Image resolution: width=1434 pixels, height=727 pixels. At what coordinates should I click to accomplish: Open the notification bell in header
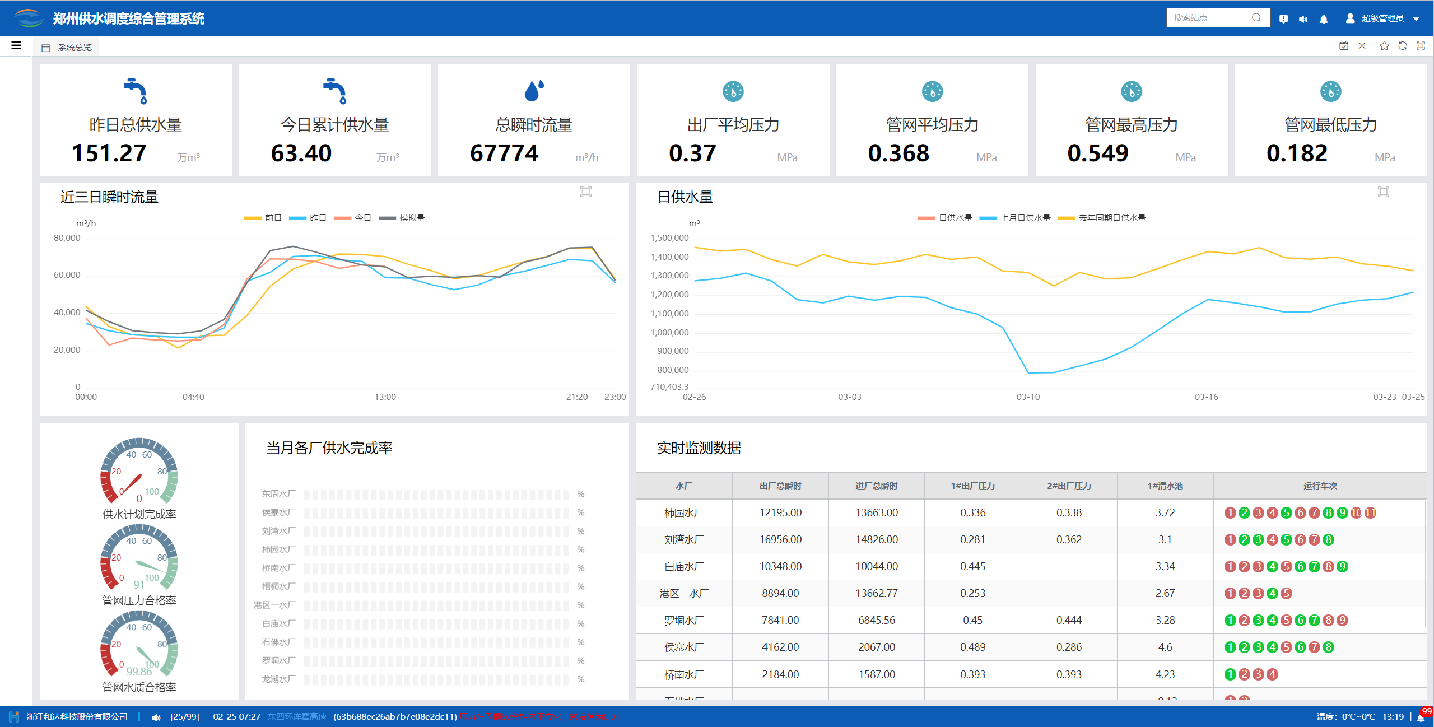pyautogui.click(x=1324, y=18)
